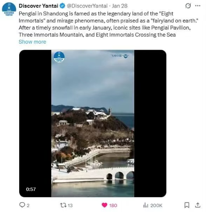Click the reply speech bubble icon

(x=22, y=205)
